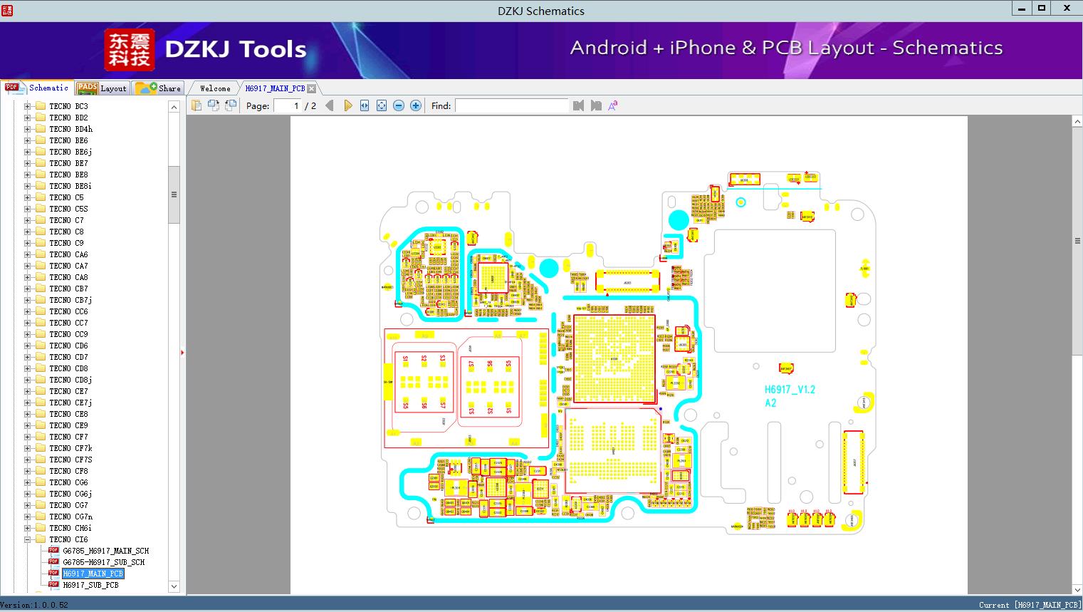Find previous search result icon
Viewport: 1083px width, 612px height.
coord(578,105)
